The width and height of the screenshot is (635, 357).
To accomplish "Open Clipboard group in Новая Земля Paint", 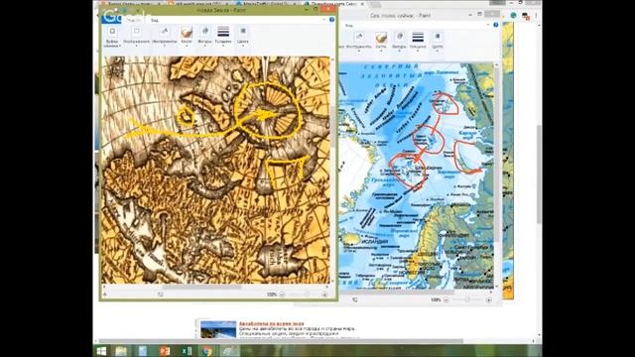I will (112, 37).
